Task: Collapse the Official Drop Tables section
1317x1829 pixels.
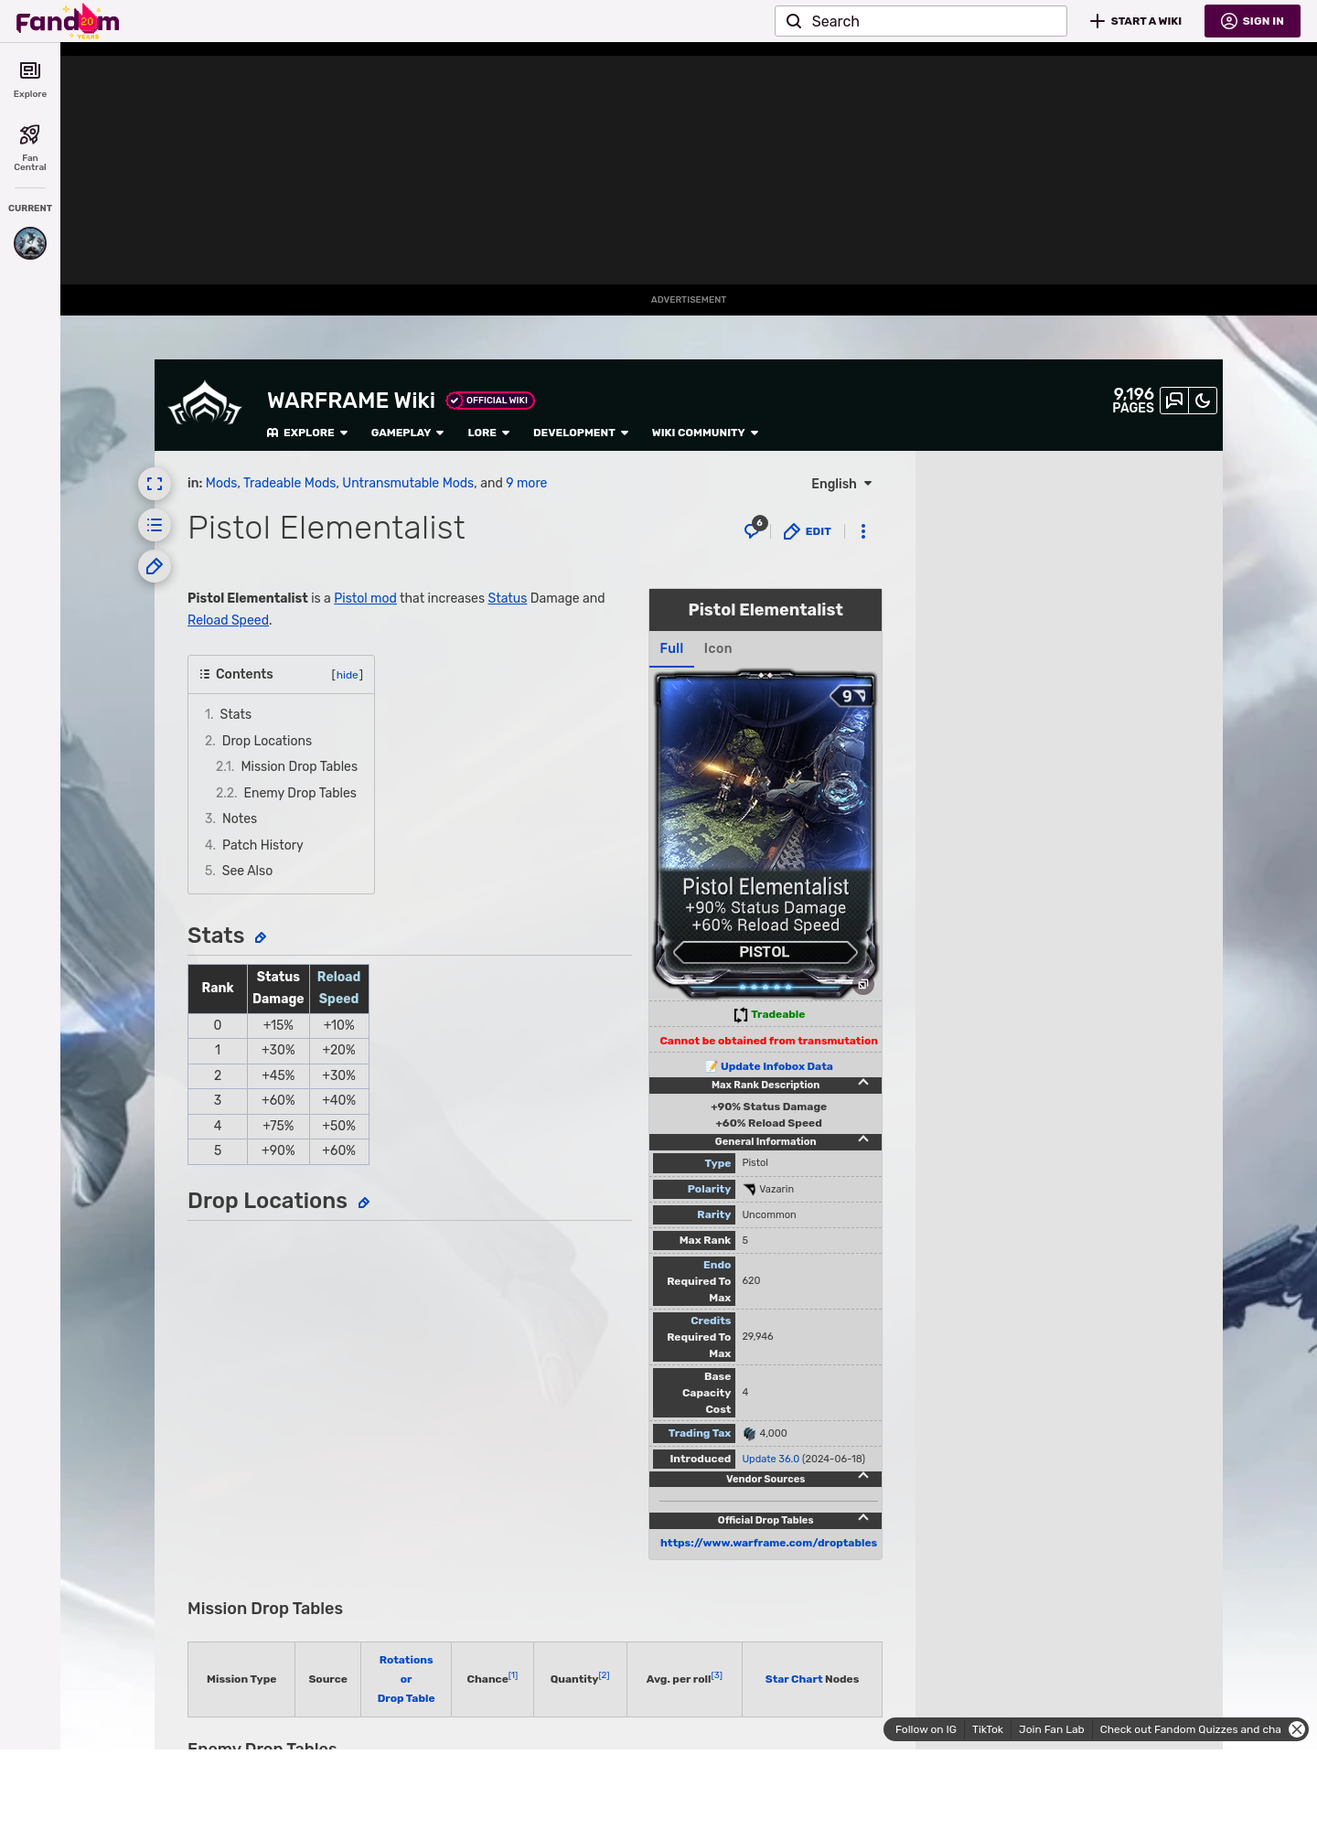Action: pyautogui.click(x=862, y=1519)
